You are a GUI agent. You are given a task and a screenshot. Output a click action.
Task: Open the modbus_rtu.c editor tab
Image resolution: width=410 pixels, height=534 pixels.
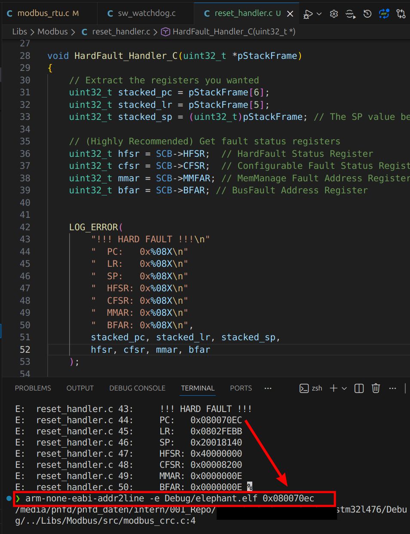(x=43, y=13)
